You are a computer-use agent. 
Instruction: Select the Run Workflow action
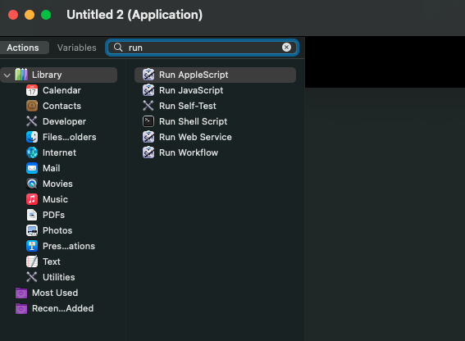(x=215, y=152)
